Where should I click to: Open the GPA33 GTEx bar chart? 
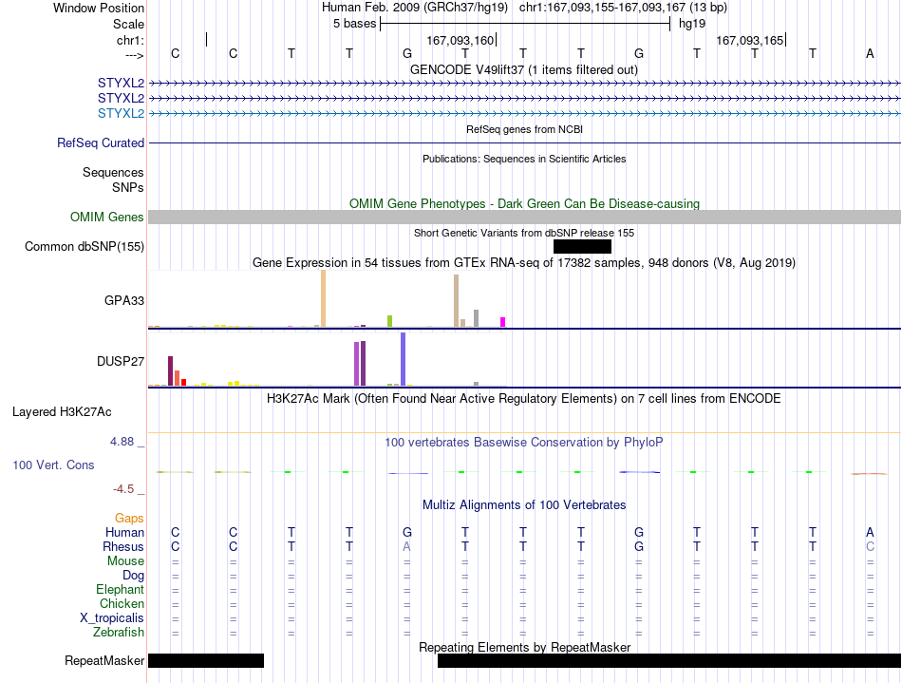[328, 299]
